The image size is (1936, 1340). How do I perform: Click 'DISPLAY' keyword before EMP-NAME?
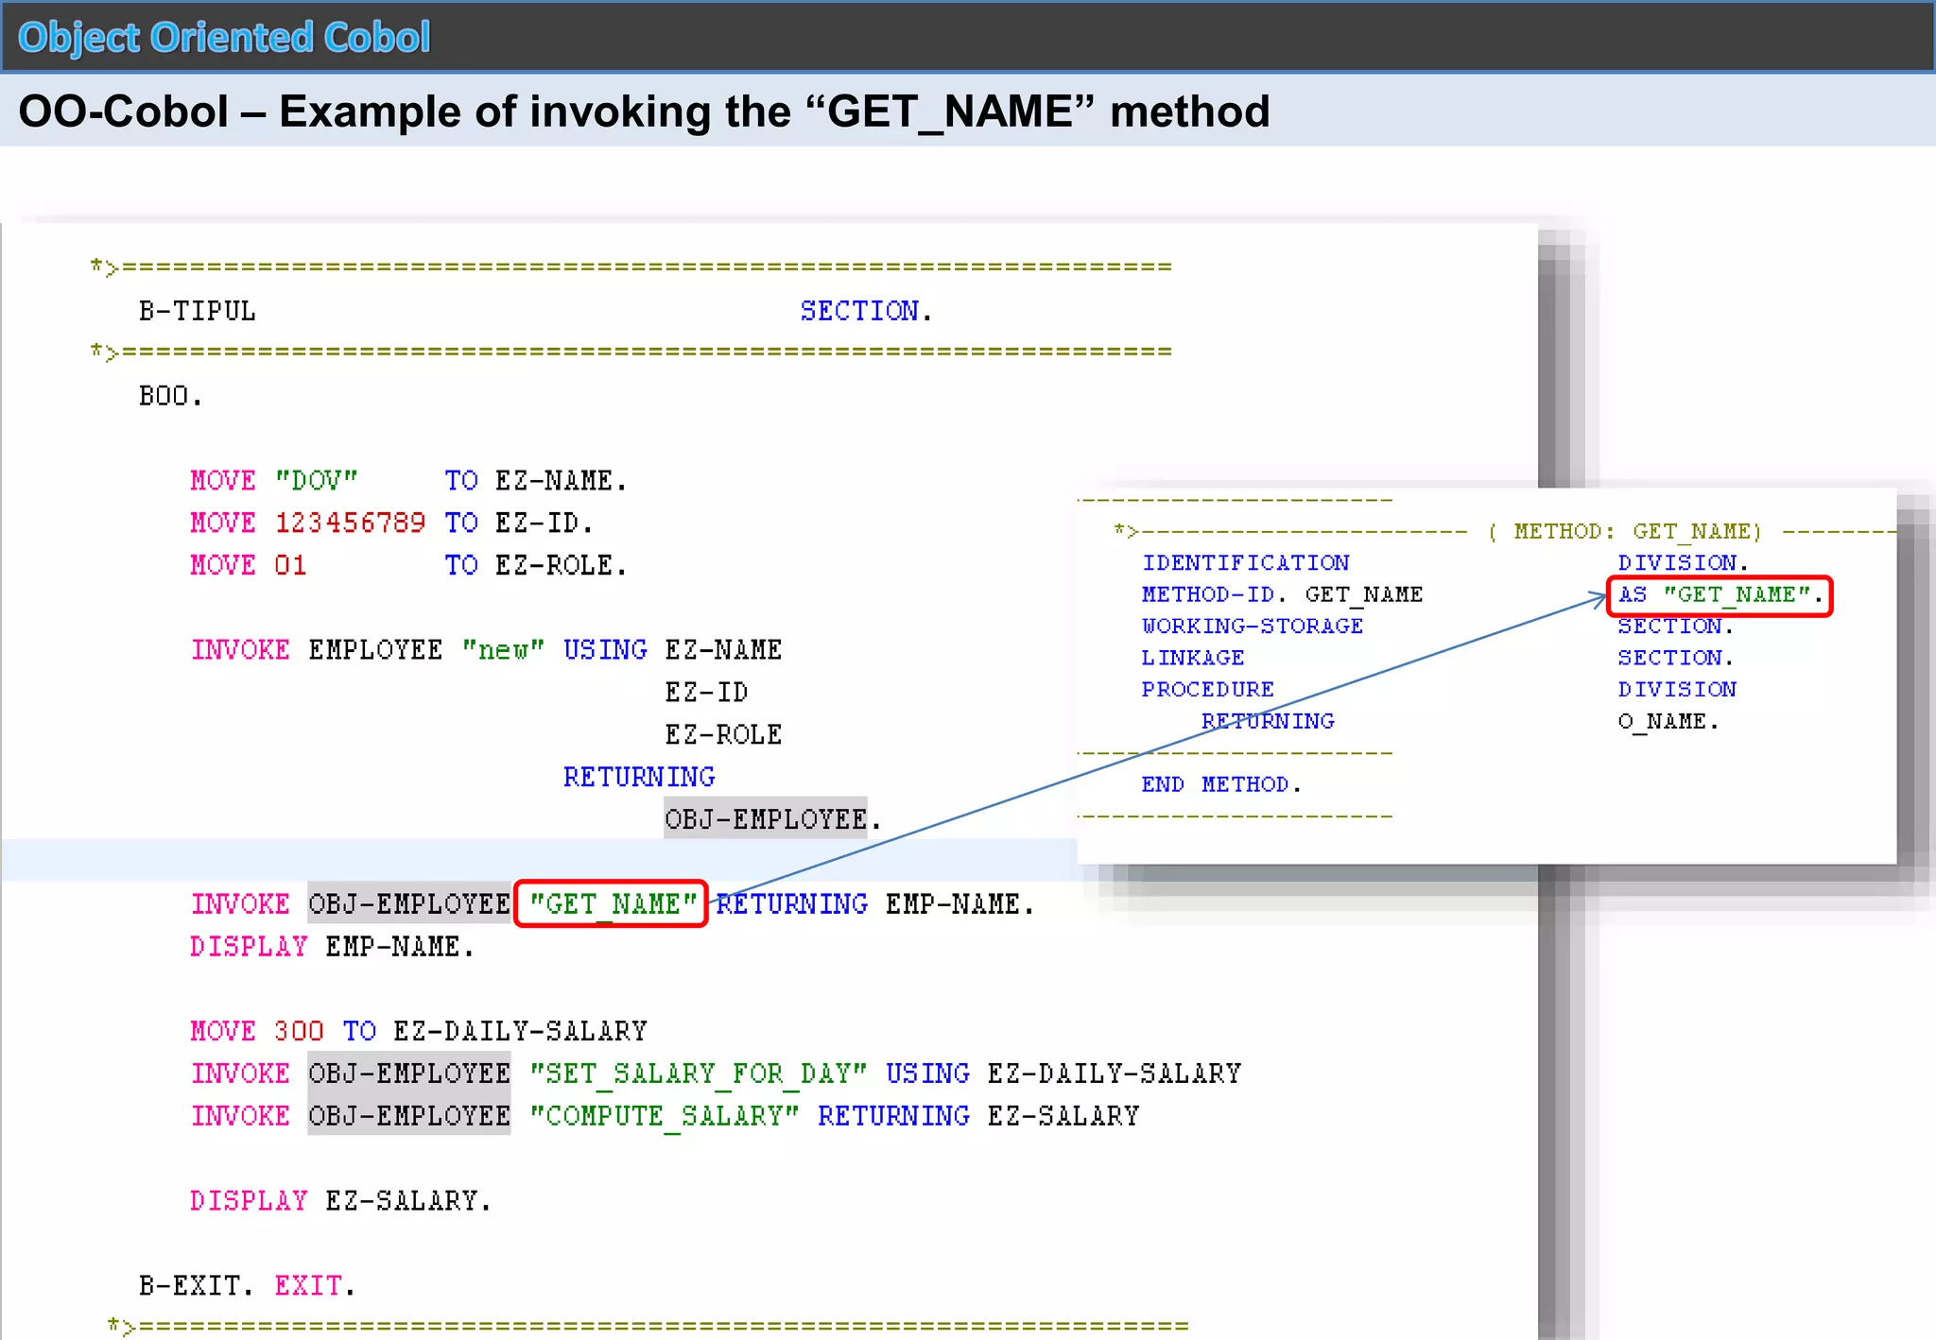(x=249, y=947)
